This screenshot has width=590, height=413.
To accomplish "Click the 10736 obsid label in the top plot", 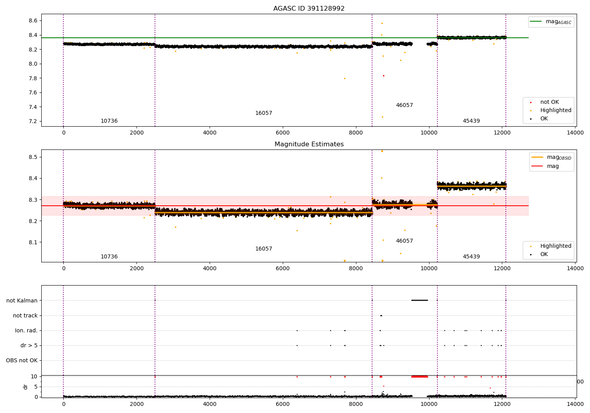I will 109,121.
